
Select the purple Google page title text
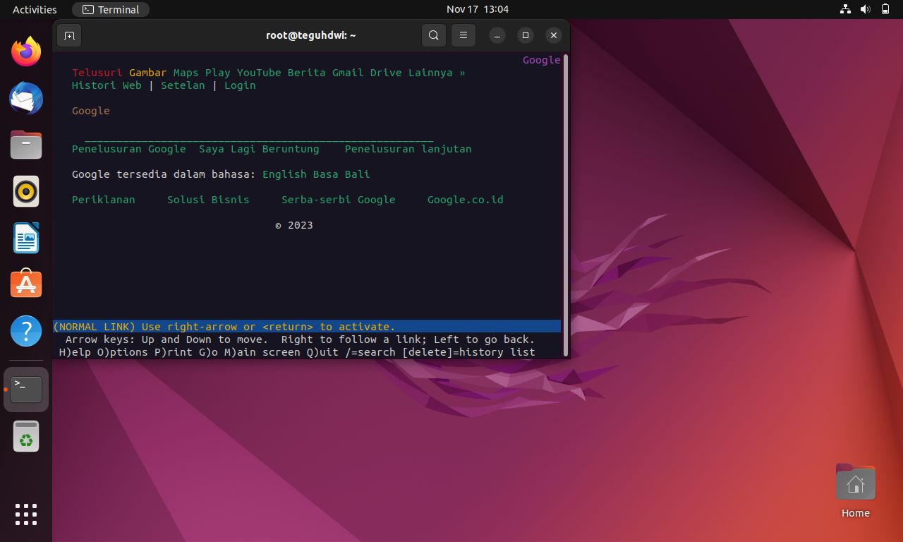pyautogui.click(x=541, y=60)
